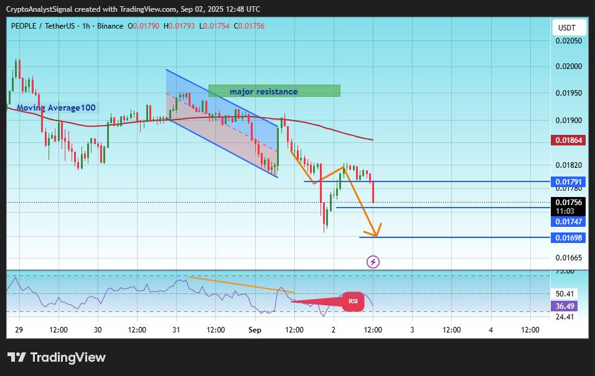Click the 1h interval in chart header
This screenshot has height=376, width=595.
pyautogui.click(x=86, y=26)
